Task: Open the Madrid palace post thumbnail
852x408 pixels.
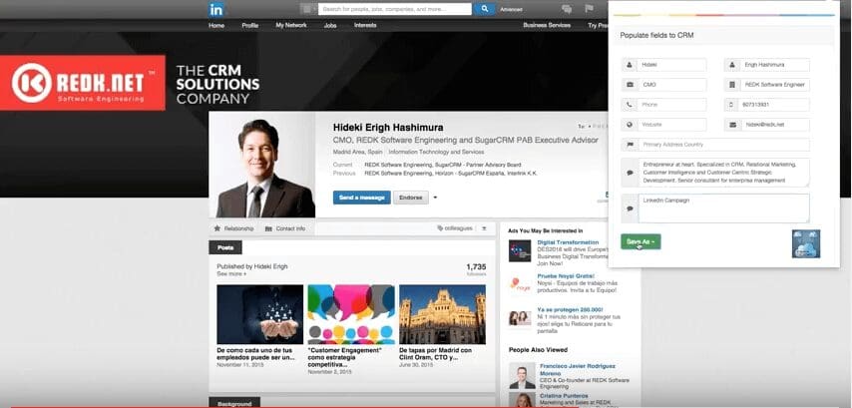Action: tap(442, 314)
